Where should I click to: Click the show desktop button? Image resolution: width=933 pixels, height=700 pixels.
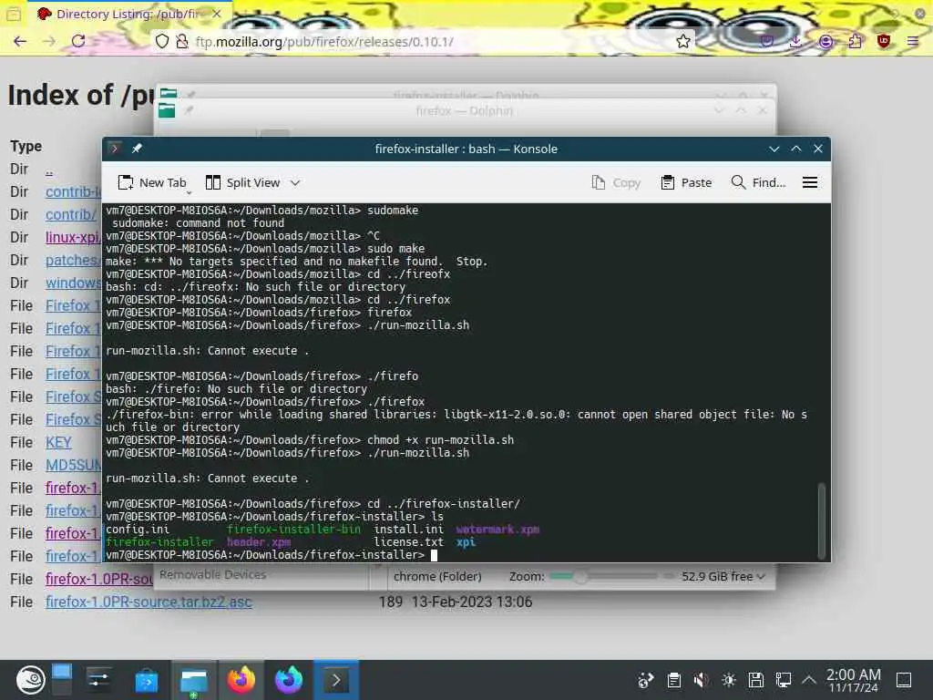point(904,680)
